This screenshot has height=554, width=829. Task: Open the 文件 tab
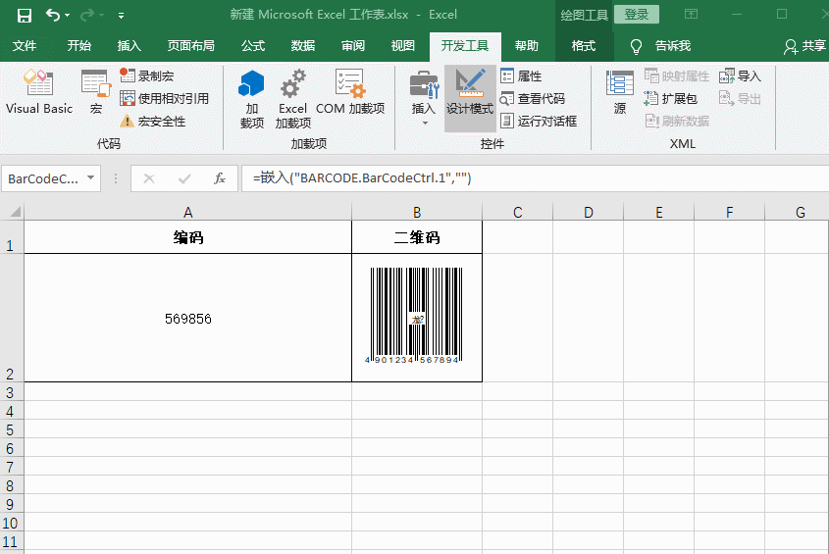[x=25, y=46]
